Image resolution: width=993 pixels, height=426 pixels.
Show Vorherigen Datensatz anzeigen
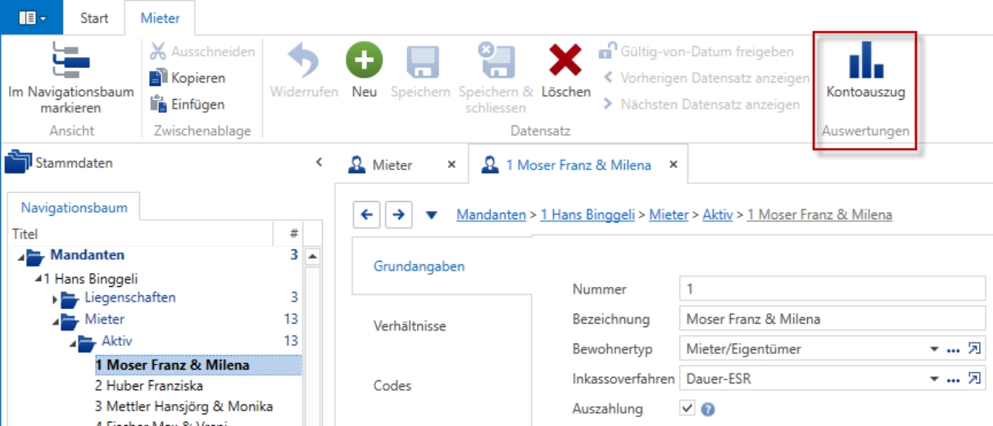705,78
